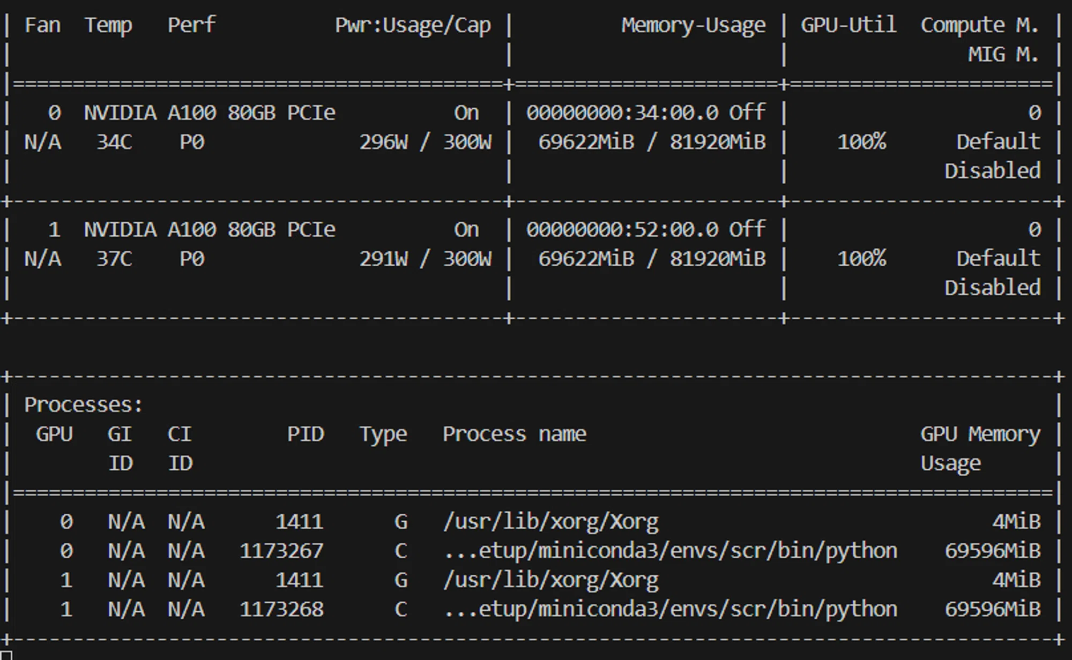Click the terminal cursor block at bottom left
Viewport: 1072px width, 660px height.
(6, 656)
